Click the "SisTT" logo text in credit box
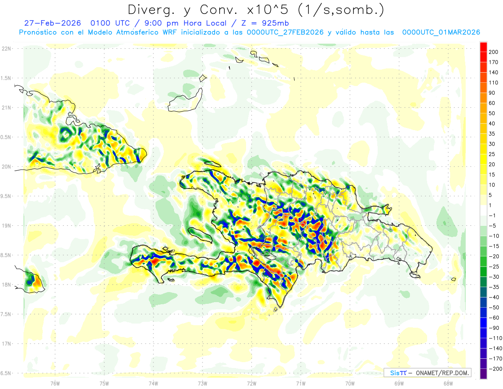 398,373
